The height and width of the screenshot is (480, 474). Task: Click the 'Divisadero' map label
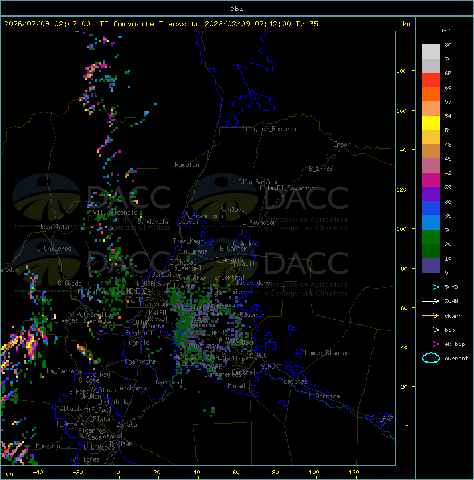pos(254,283)
